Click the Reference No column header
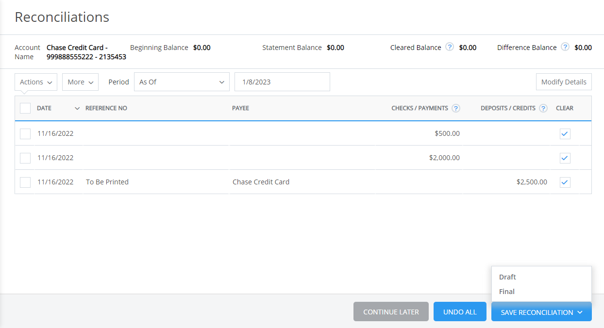The width and height of the screenshot is (604, 328). tap(106, 108)
